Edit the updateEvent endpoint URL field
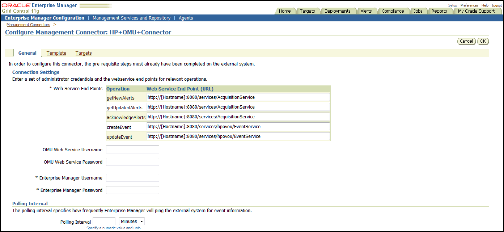 coord(238,136)
